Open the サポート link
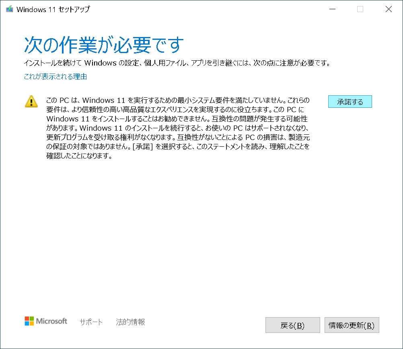Screen dimensions: 403x349 (91, 322)
